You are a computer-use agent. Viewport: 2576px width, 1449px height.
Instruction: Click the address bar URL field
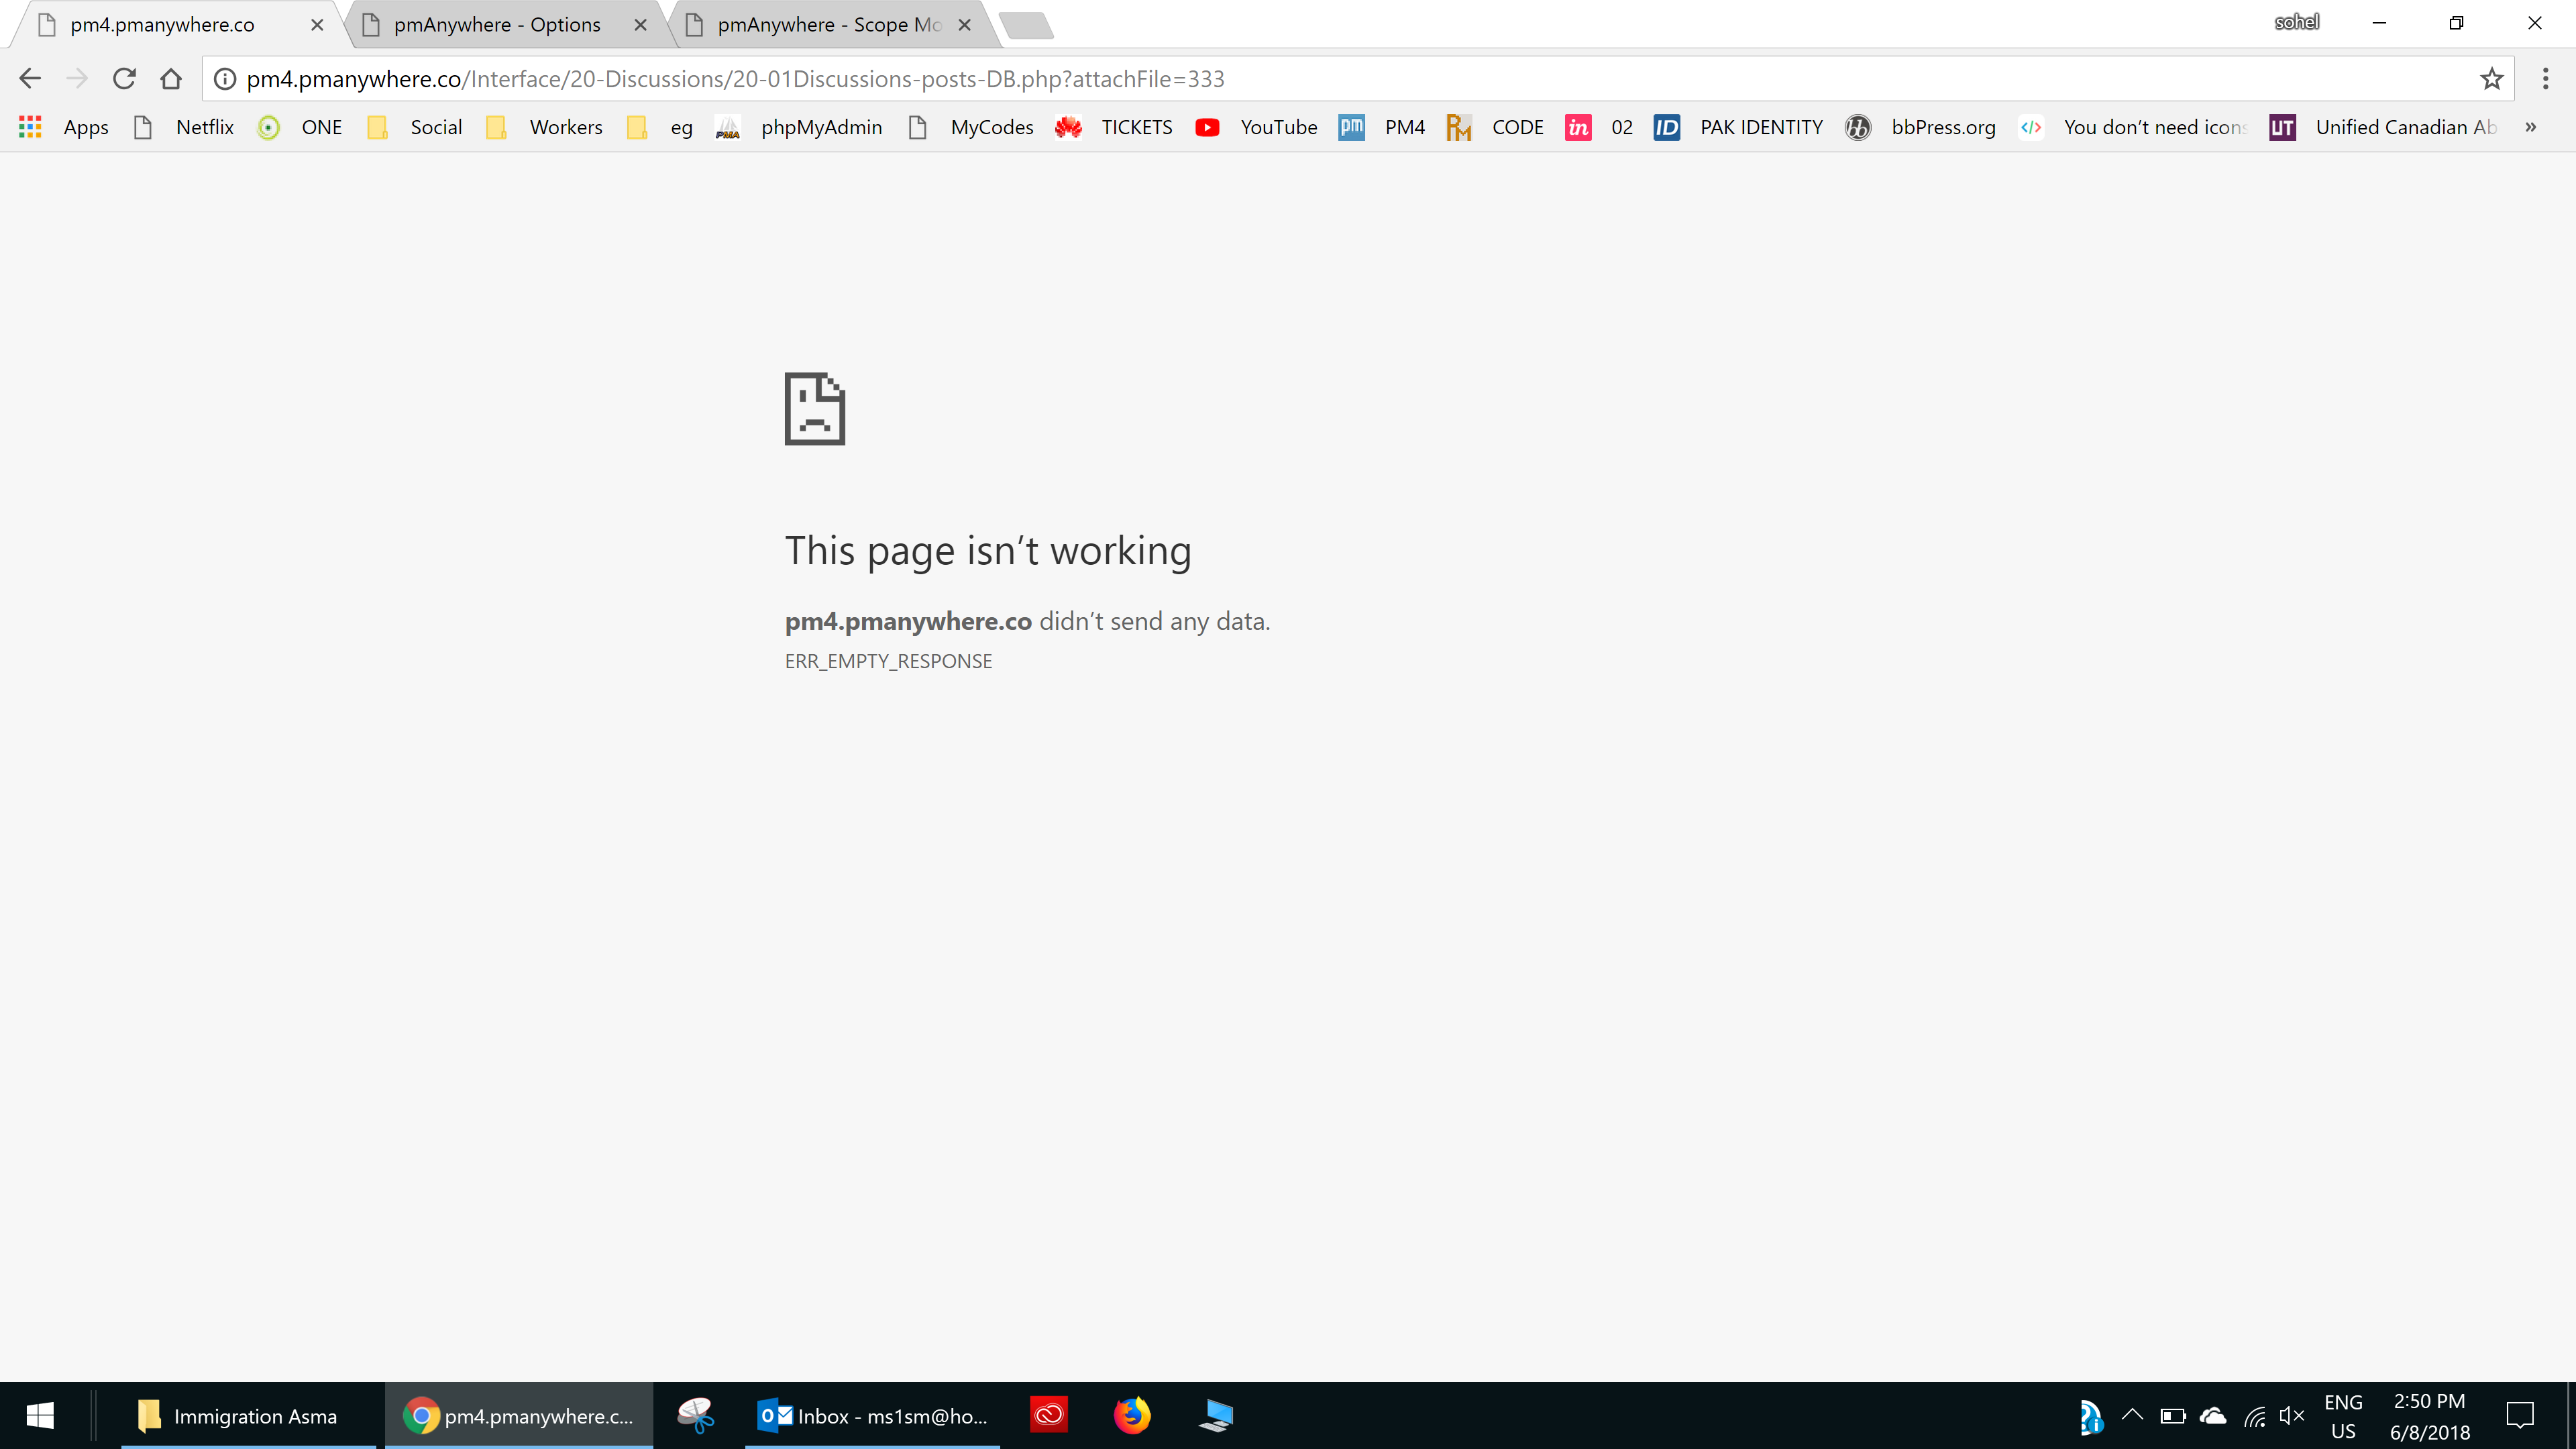[x=1300, y=79]
